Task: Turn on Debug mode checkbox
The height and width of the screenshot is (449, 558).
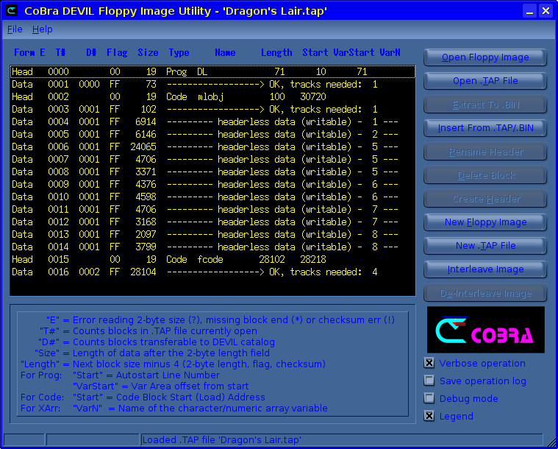Action: [429, 398]
